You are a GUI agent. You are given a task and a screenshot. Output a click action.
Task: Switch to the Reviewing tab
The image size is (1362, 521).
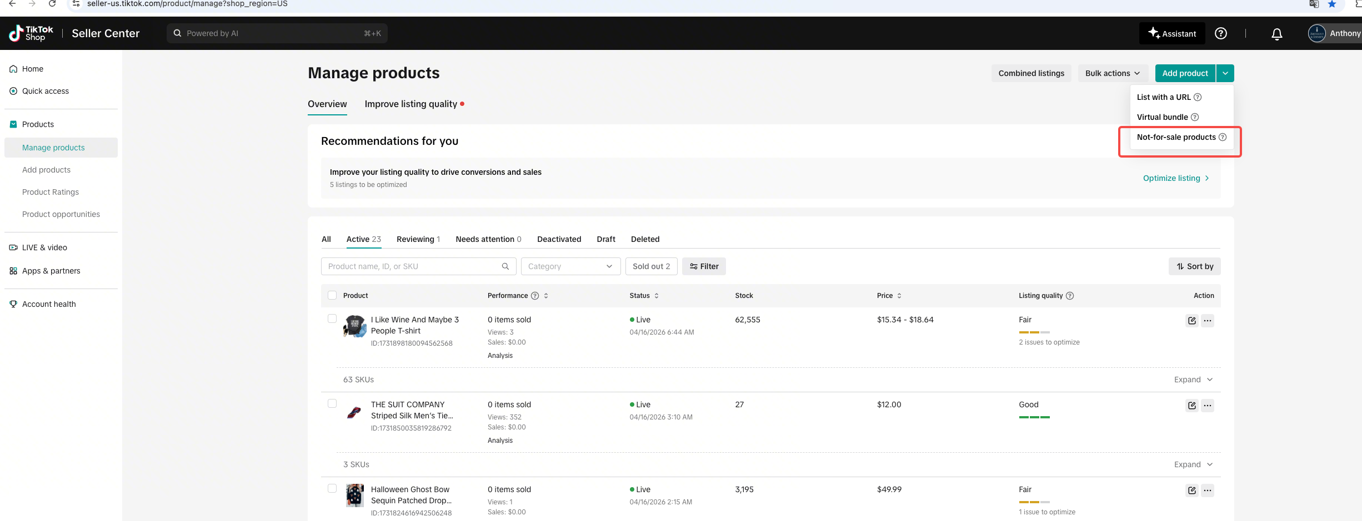coord(418,239)
